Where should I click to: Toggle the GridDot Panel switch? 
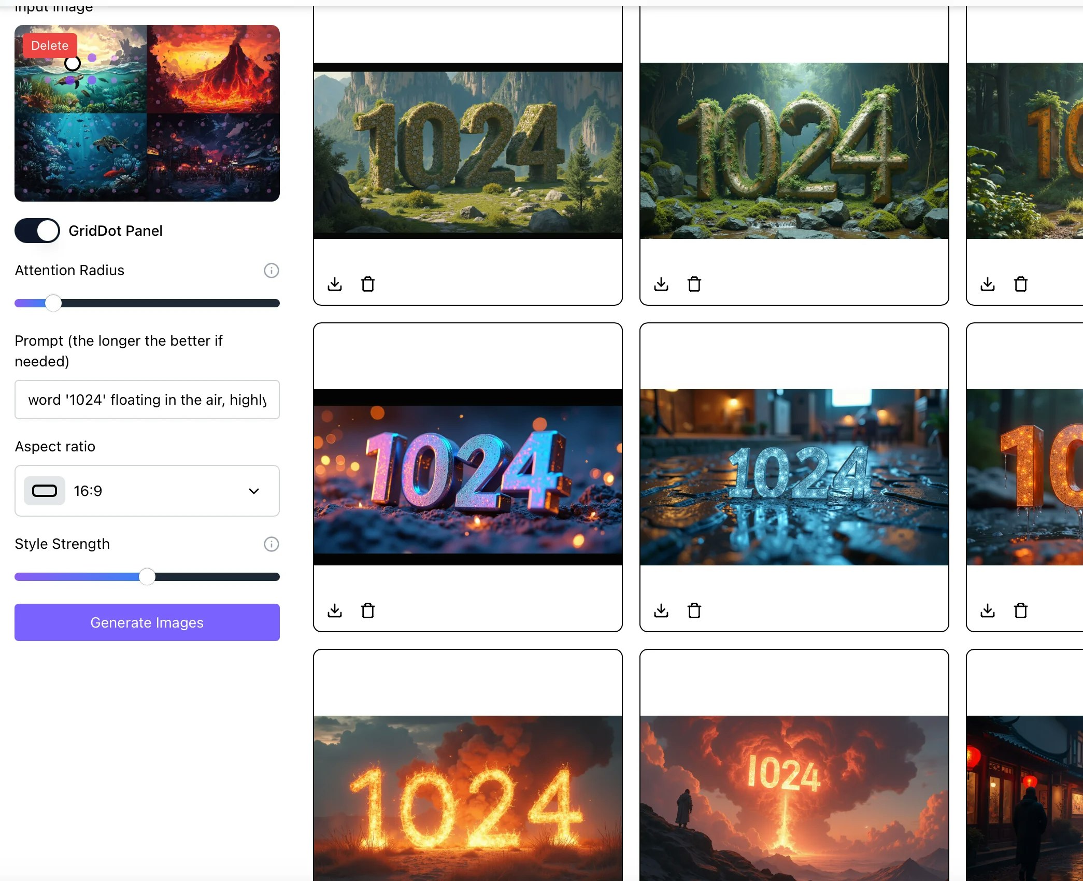(37, 231)
